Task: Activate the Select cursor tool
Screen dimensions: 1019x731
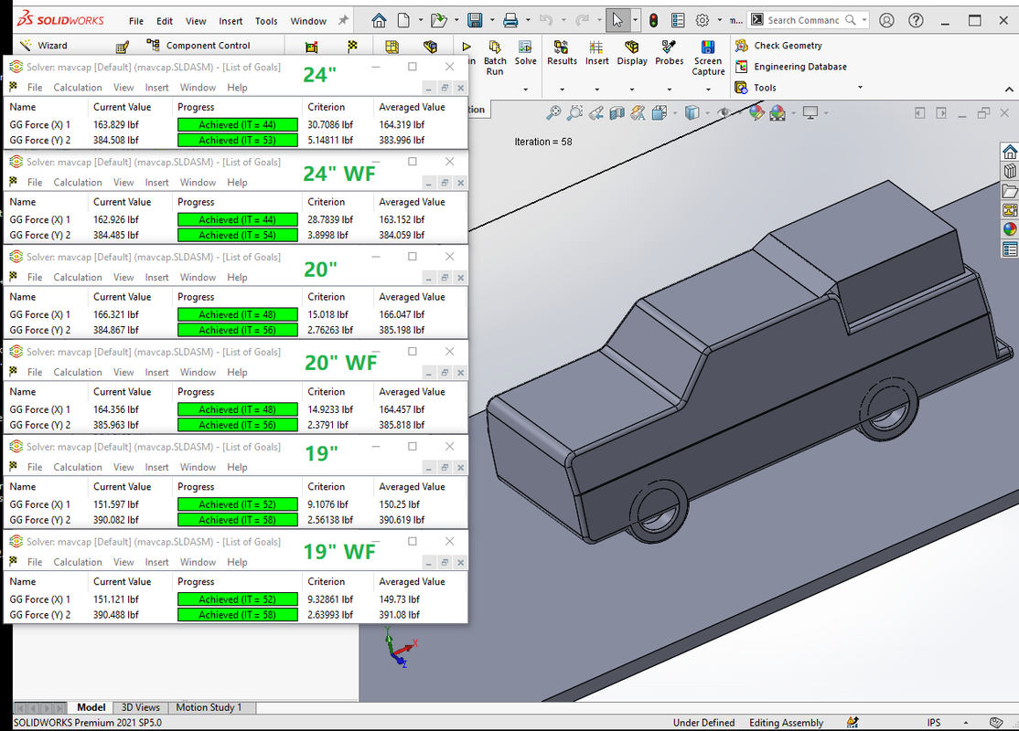Action: coord(617,21)
